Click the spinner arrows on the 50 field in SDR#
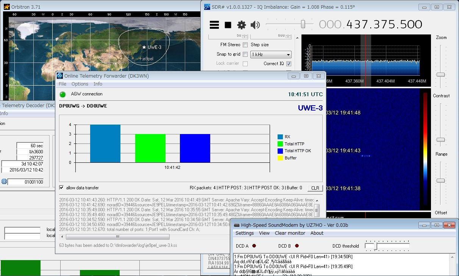The image size is (459, 276). tap(245, 36)
